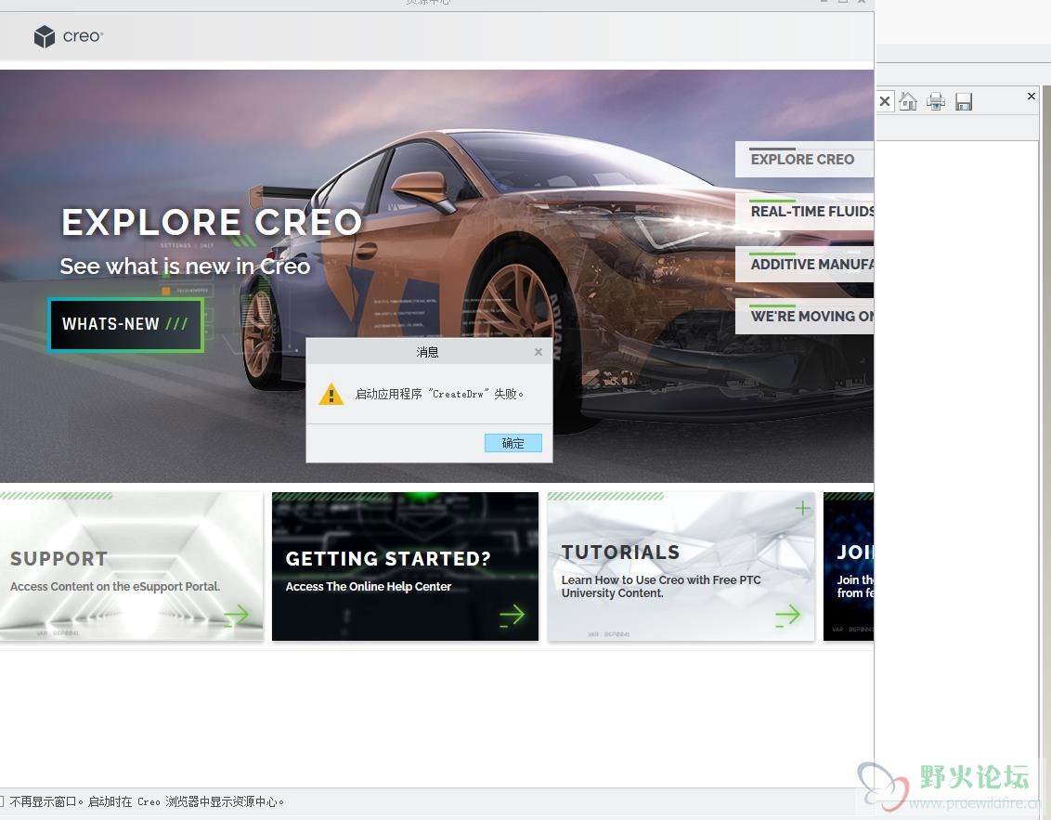The height and width of the screenshot is (820, 1051).
Task: Click the green arrow on GETTING STARTED card
Action: [513, 615]
